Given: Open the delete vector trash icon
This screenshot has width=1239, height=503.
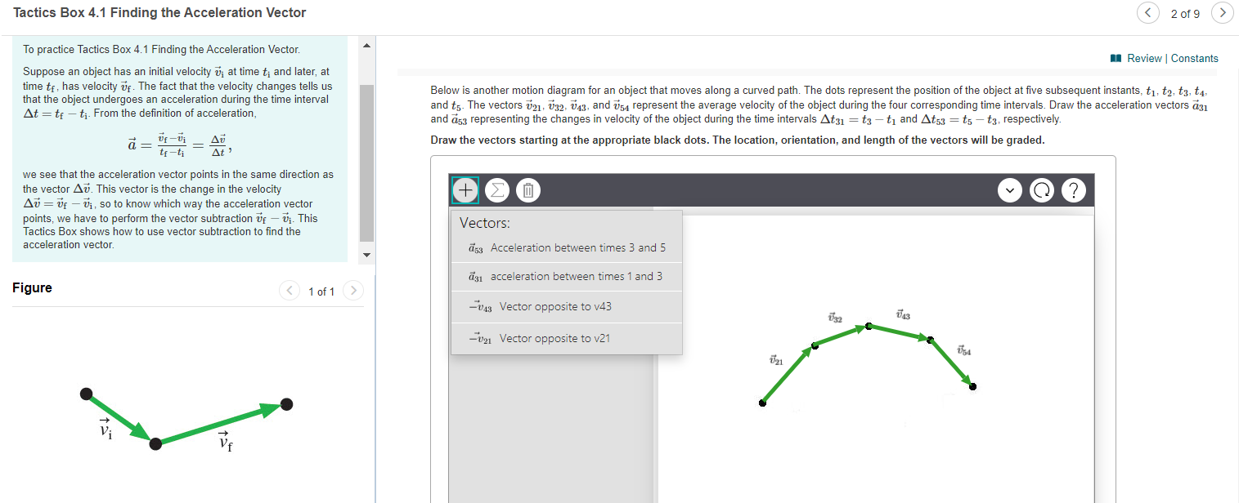Looking at the screenshot, I should point(527,189).
